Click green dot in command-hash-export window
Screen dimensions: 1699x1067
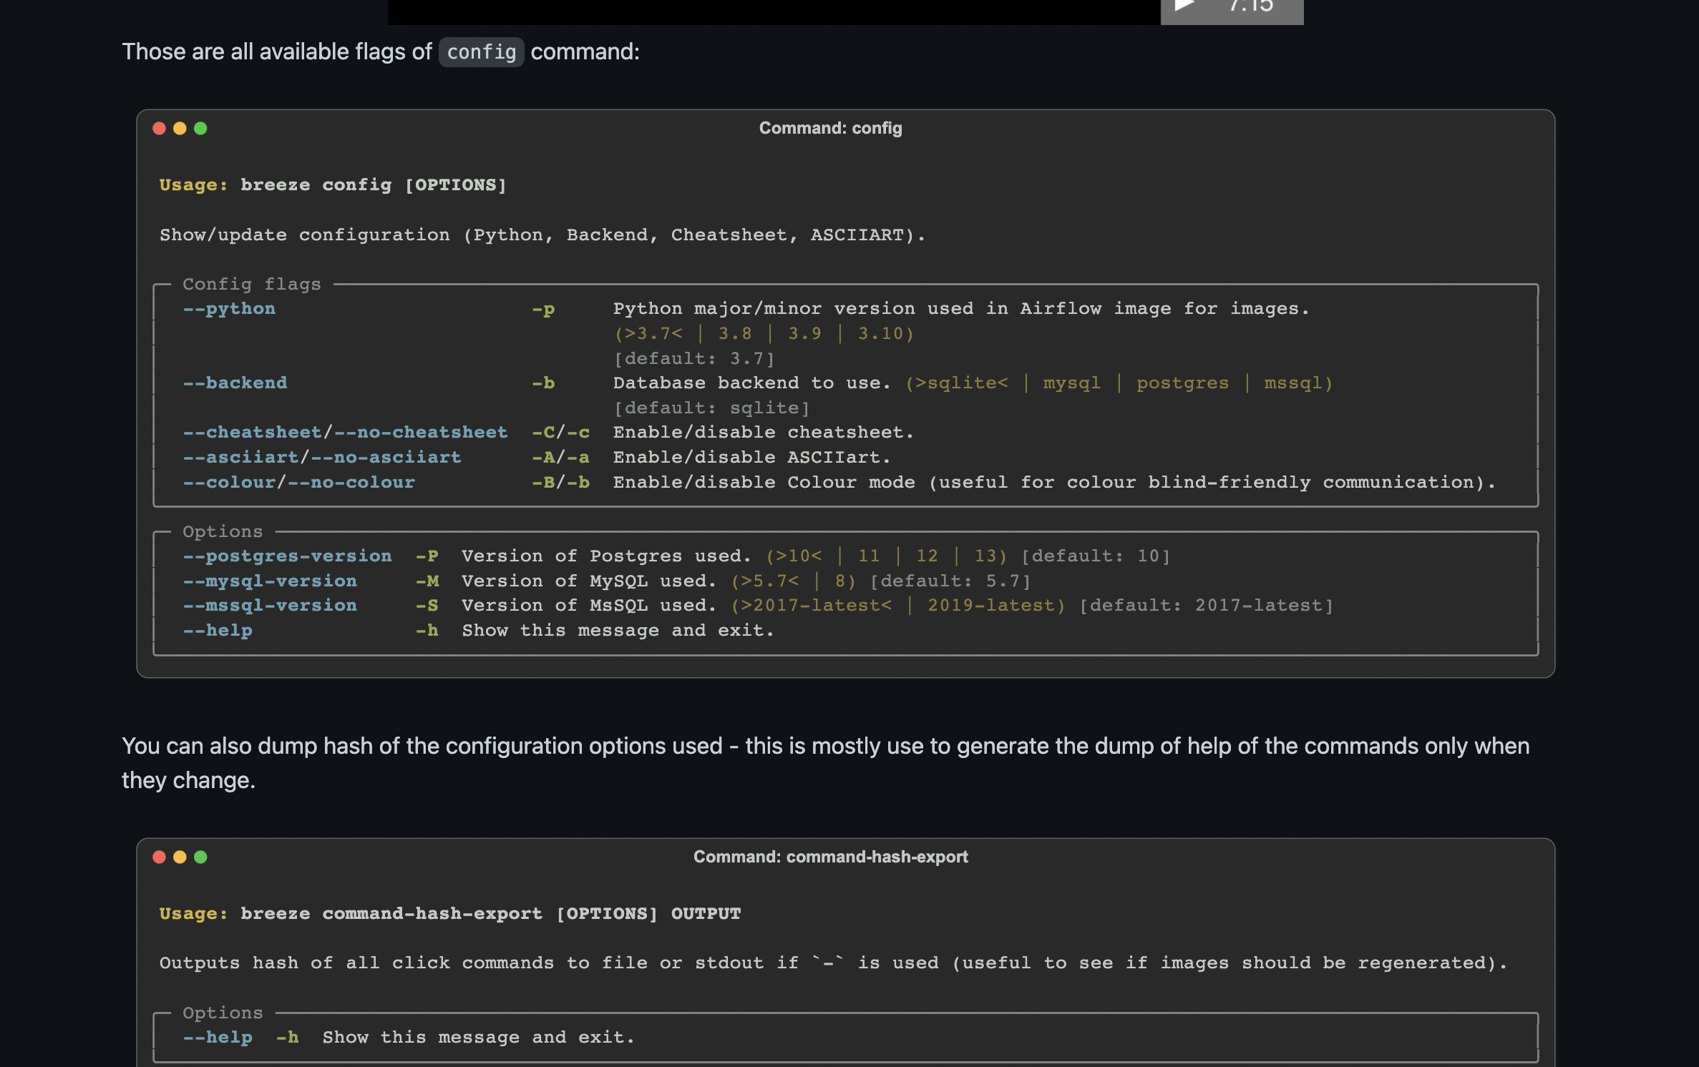coord(200,857)
